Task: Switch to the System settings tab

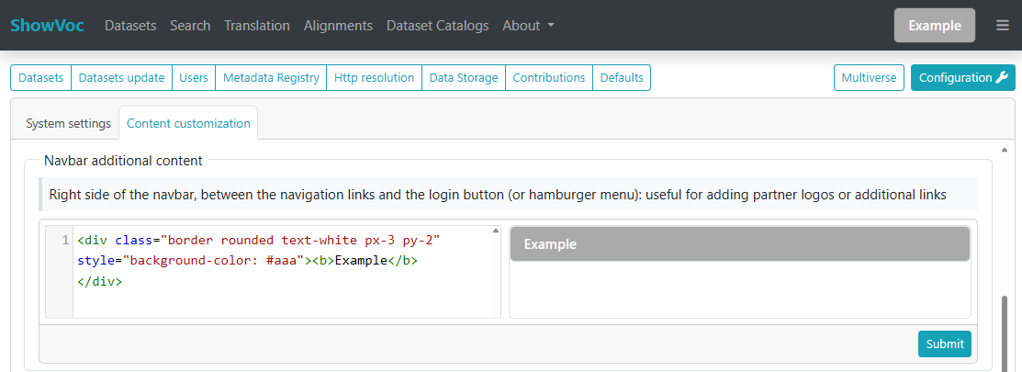Action: click(x=68, y=123)
